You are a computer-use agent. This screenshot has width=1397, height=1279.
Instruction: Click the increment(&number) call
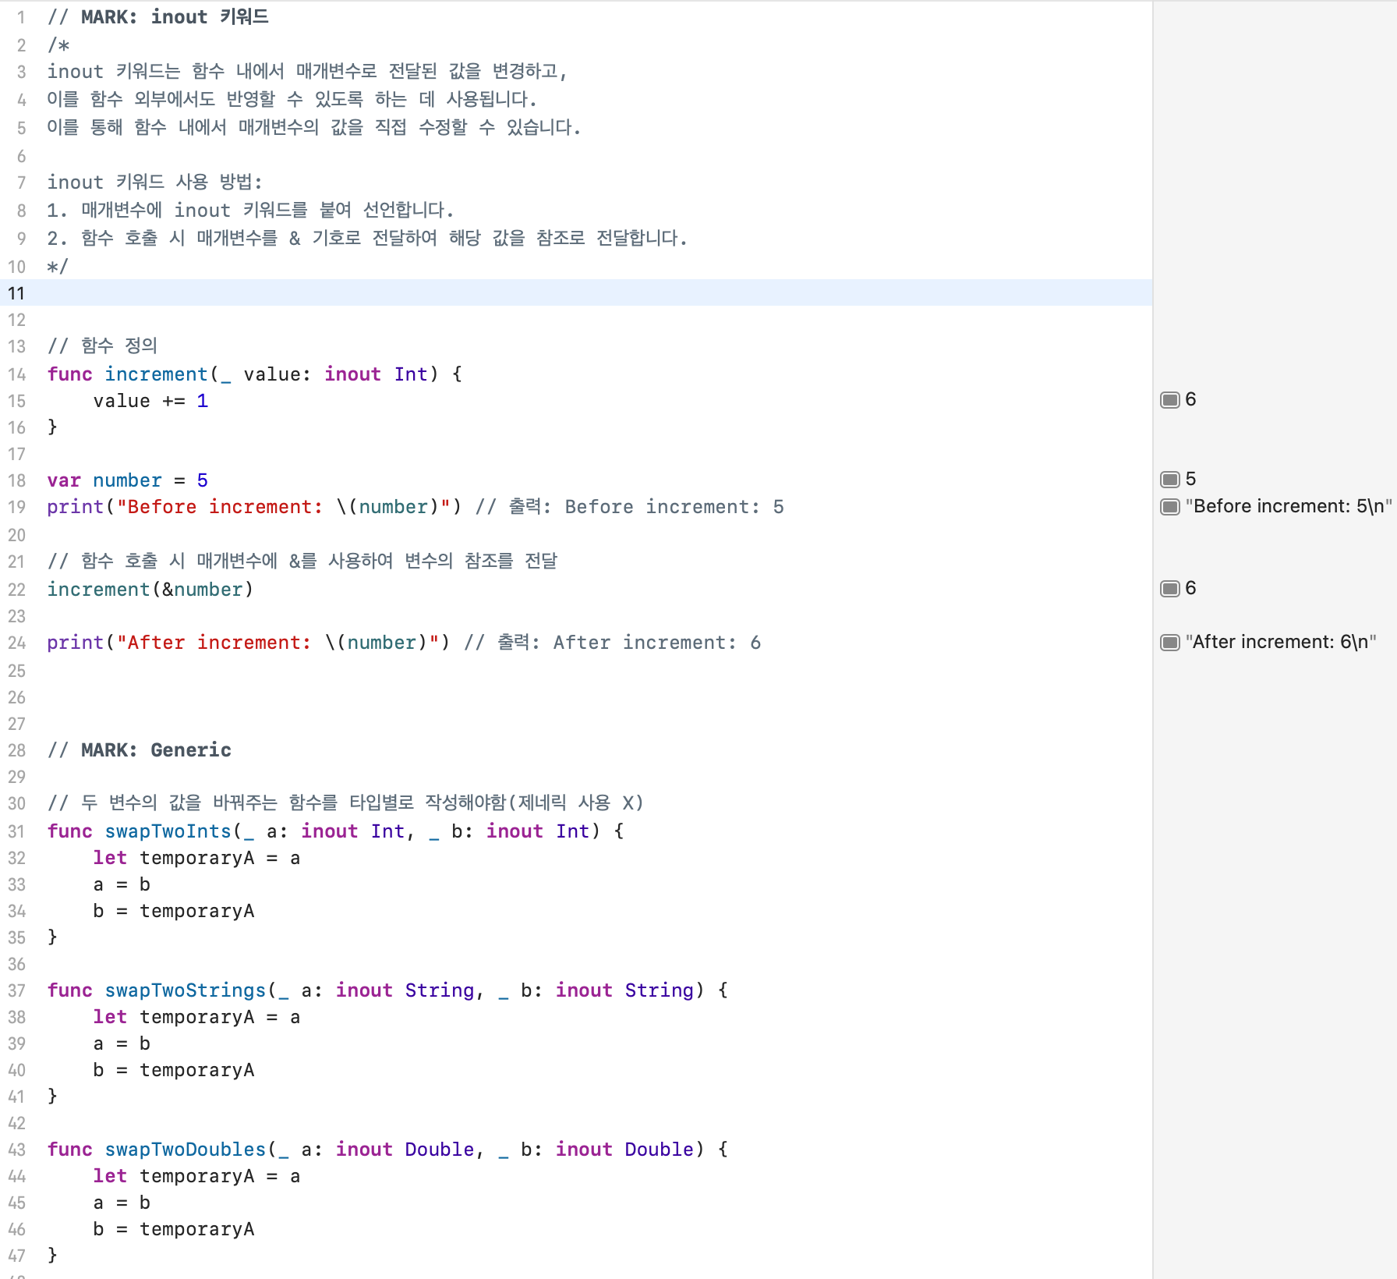click(150, 590)
